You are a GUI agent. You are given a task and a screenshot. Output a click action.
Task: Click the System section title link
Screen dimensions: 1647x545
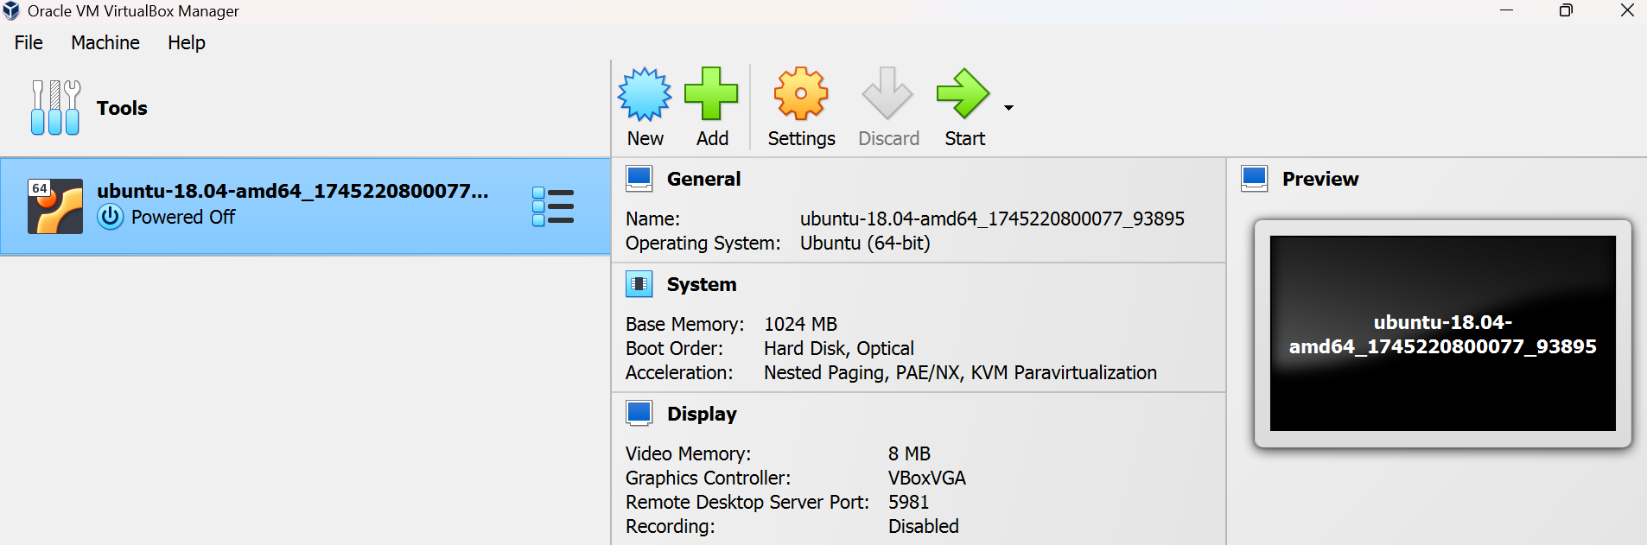point(702,284)
